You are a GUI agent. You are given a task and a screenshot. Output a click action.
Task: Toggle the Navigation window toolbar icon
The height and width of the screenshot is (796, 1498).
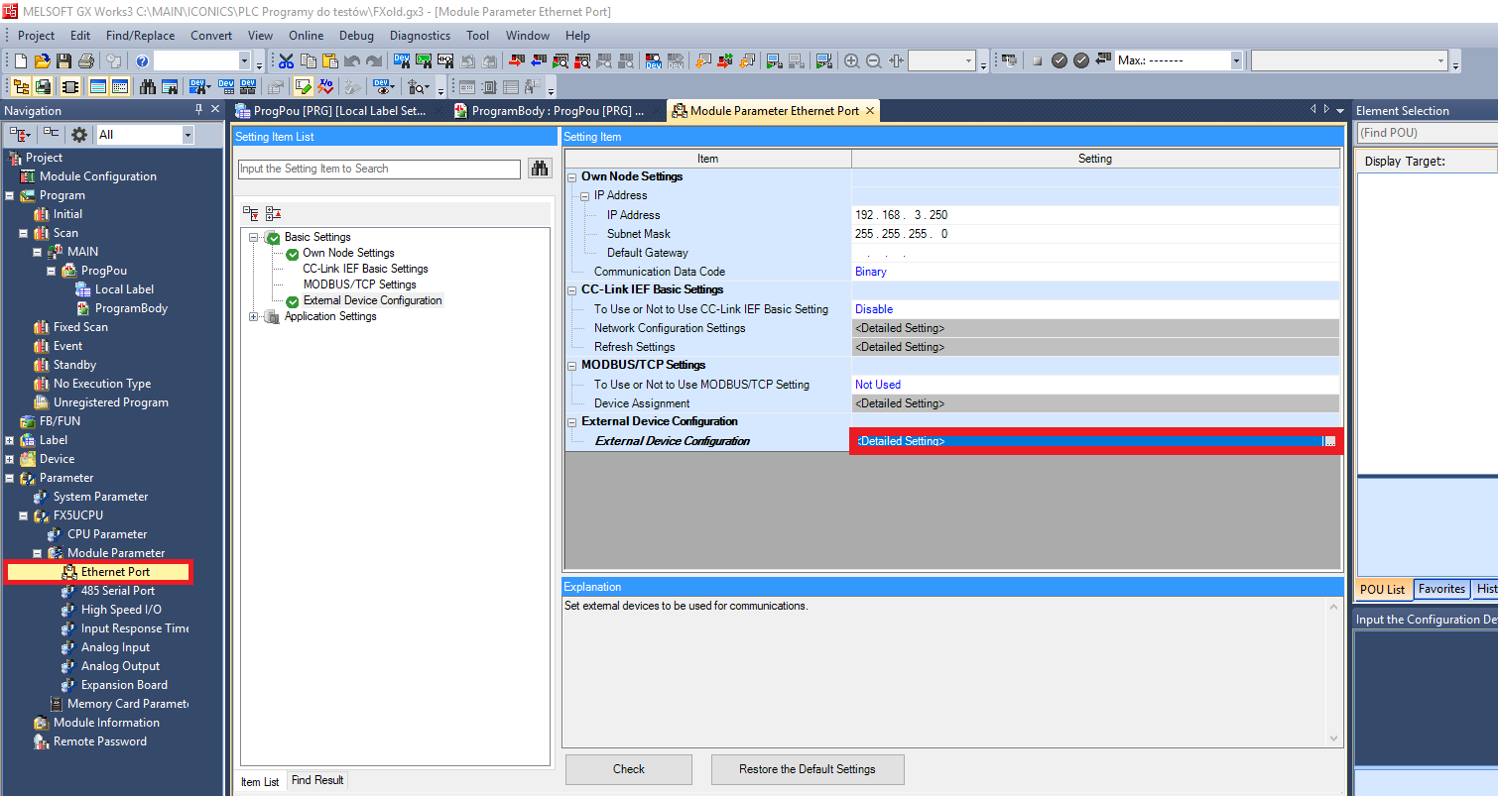click(x=21, y=86)
